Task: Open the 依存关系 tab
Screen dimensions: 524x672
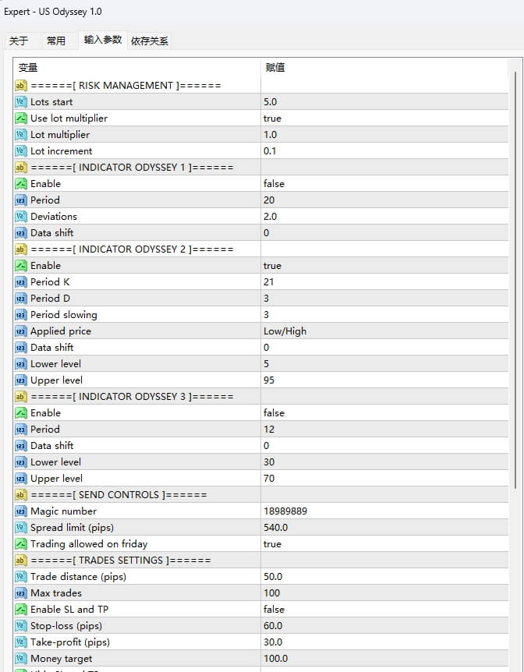Action: (150, 41)
